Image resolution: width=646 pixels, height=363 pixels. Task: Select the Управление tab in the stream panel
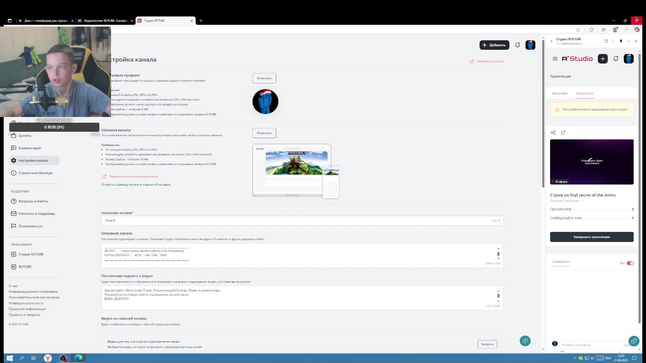(x=584, y=93)
